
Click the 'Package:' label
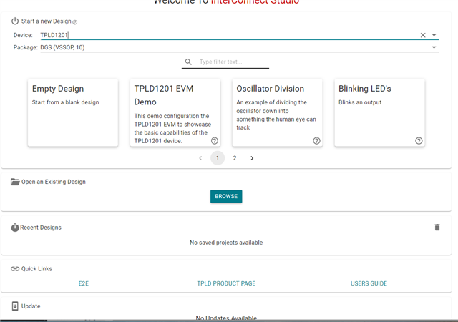point(26,47)
